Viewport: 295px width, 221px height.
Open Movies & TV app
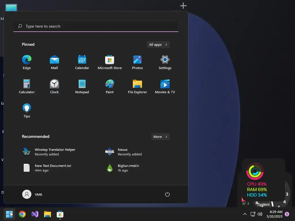[165, 86]
